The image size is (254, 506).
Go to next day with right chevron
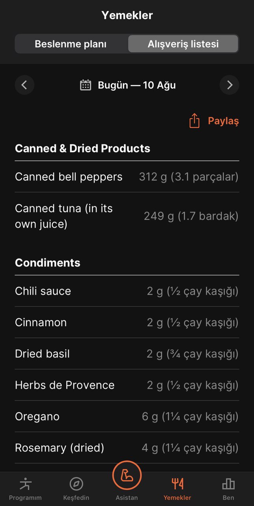[x=230, y=85]
